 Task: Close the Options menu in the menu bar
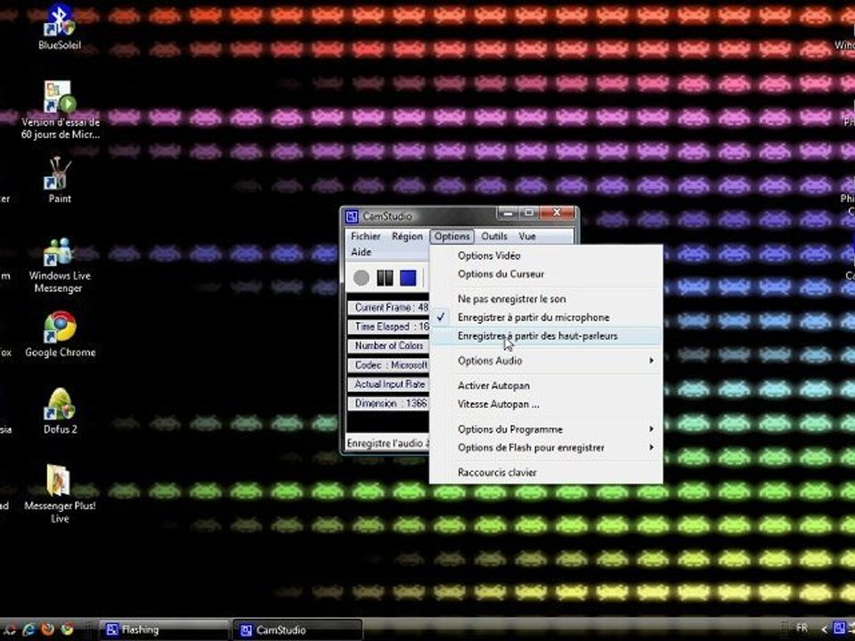452,236
